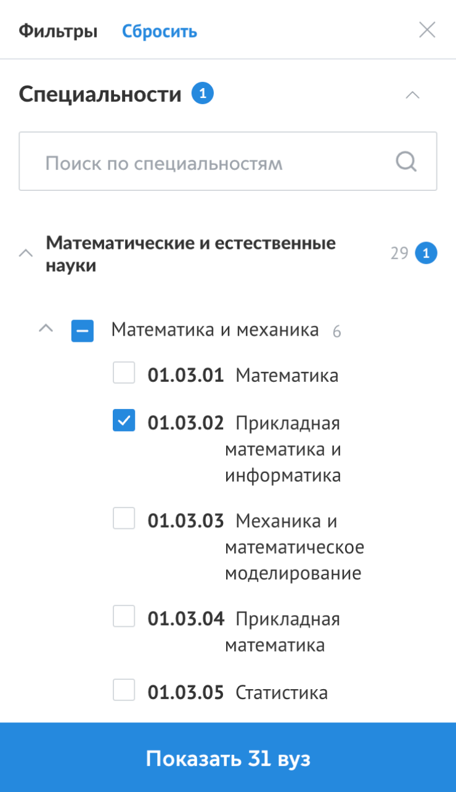
Task: Collapse the Специальности section chevron
Action: (412, 95)
